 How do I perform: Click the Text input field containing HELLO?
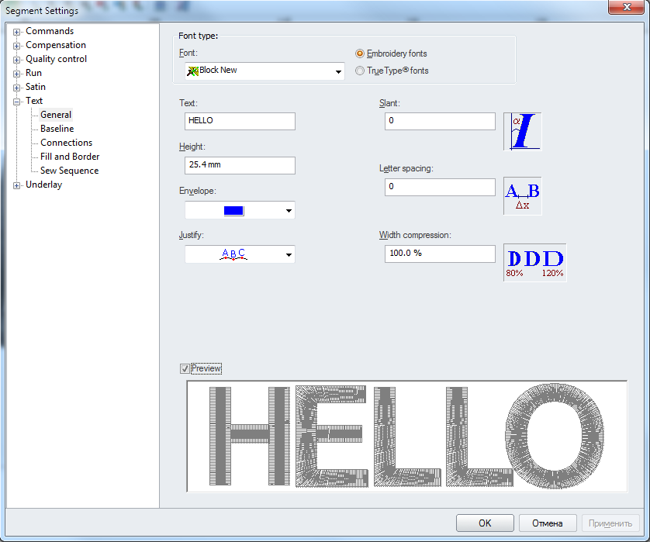[240, 121]
